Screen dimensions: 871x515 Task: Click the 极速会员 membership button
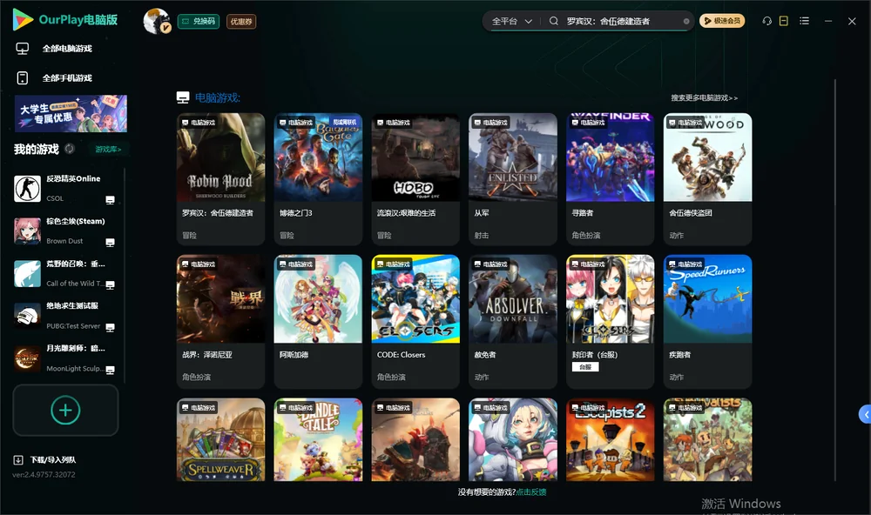pos(722,21)
